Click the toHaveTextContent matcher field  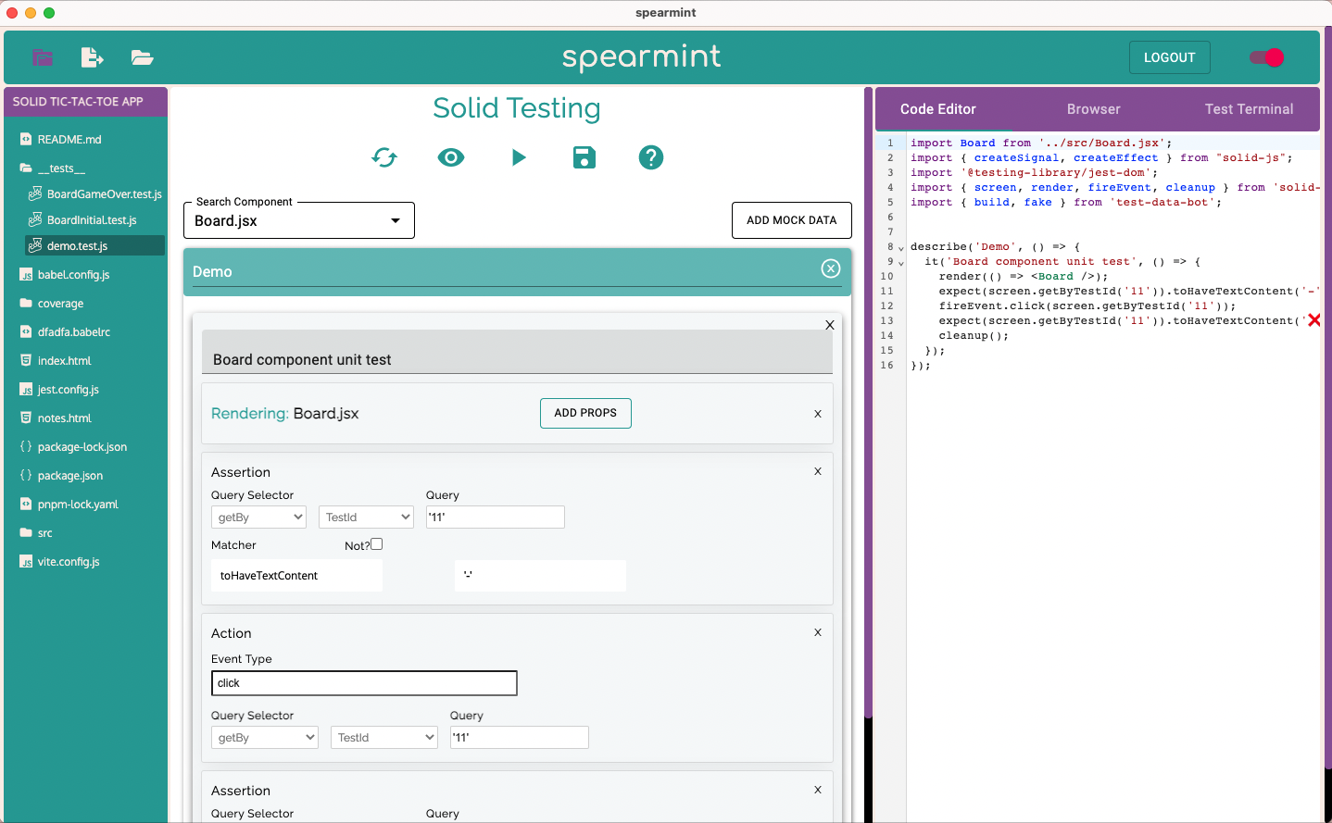point(296,576)
